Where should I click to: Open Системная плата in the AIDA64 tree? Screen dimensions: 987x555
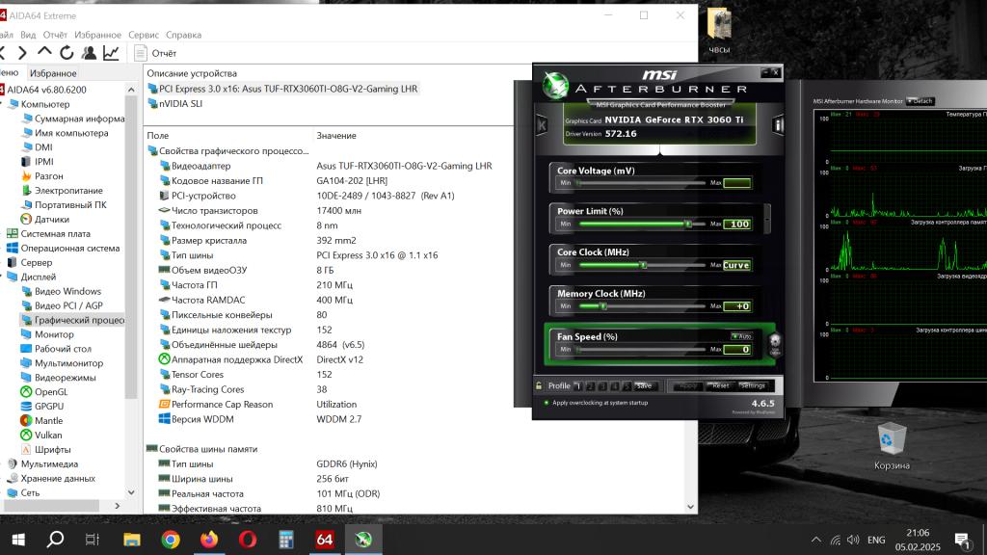48,233
